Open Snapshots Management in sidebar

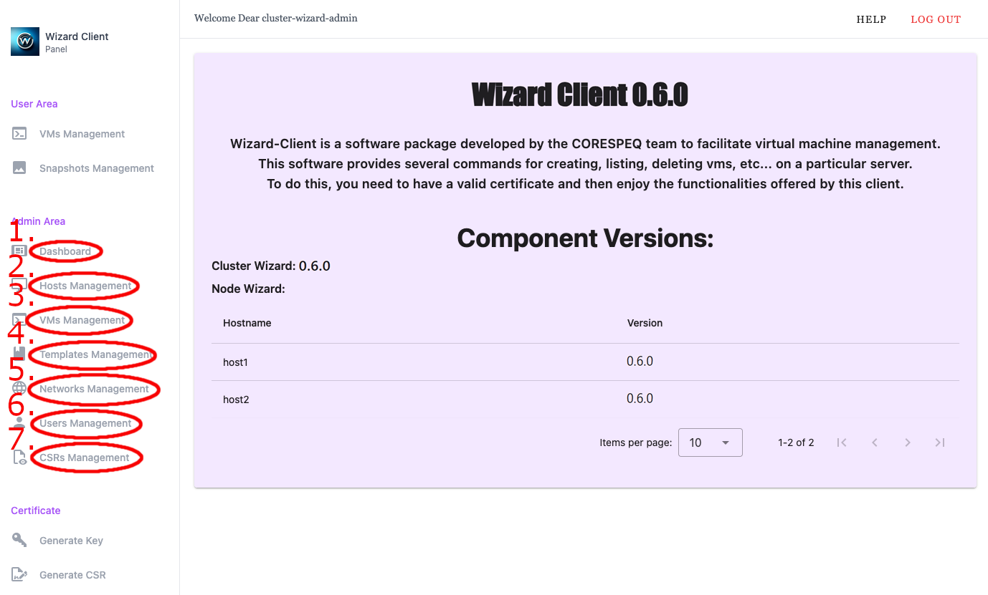97,168
